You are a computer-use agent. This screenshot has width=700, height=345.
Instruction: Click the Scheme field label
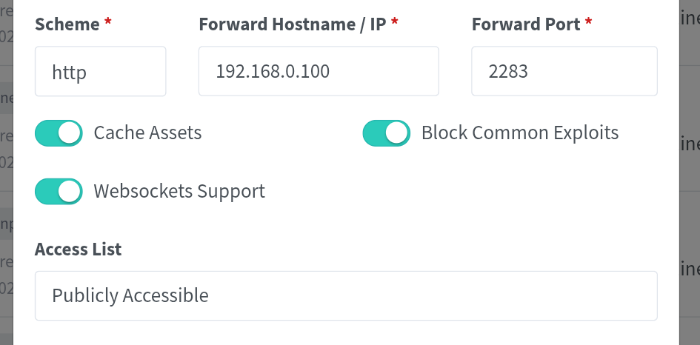(x=67, y=24)
